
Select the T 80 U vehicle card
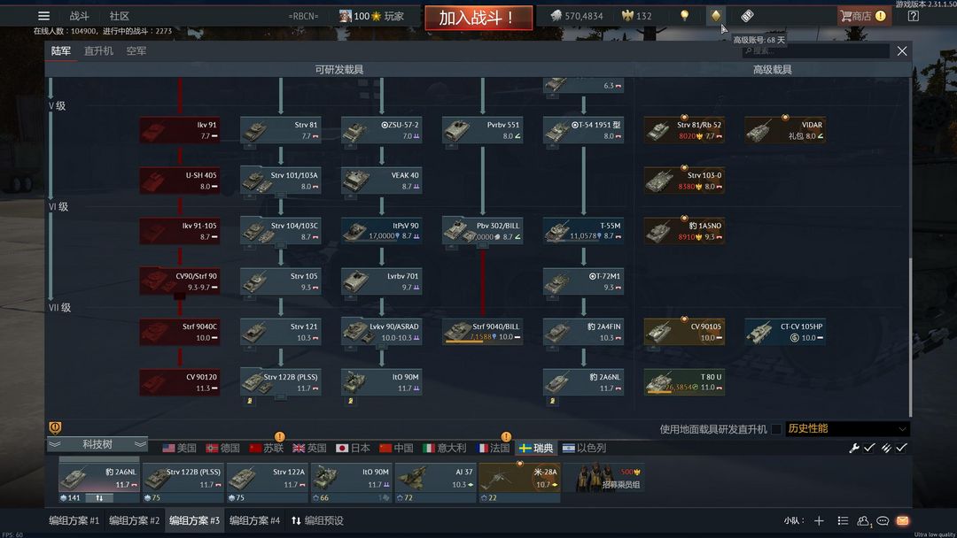point(684,382)
